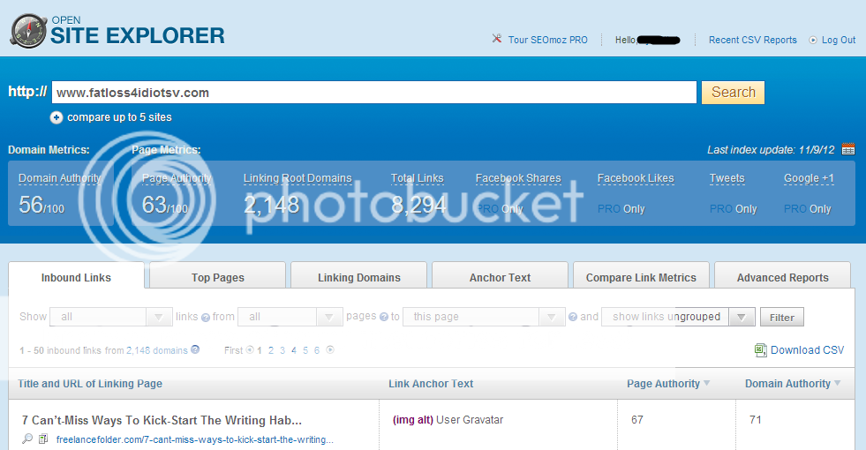Go to results page 5

click(305, 350)
